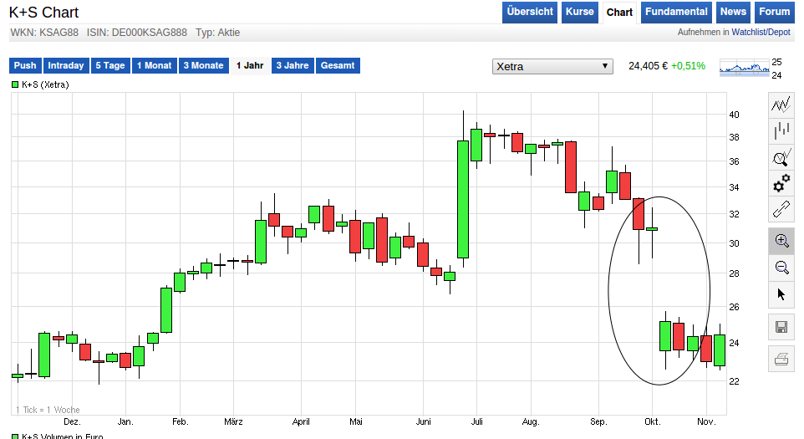Click the 24,405 € price value

[648, 66]
